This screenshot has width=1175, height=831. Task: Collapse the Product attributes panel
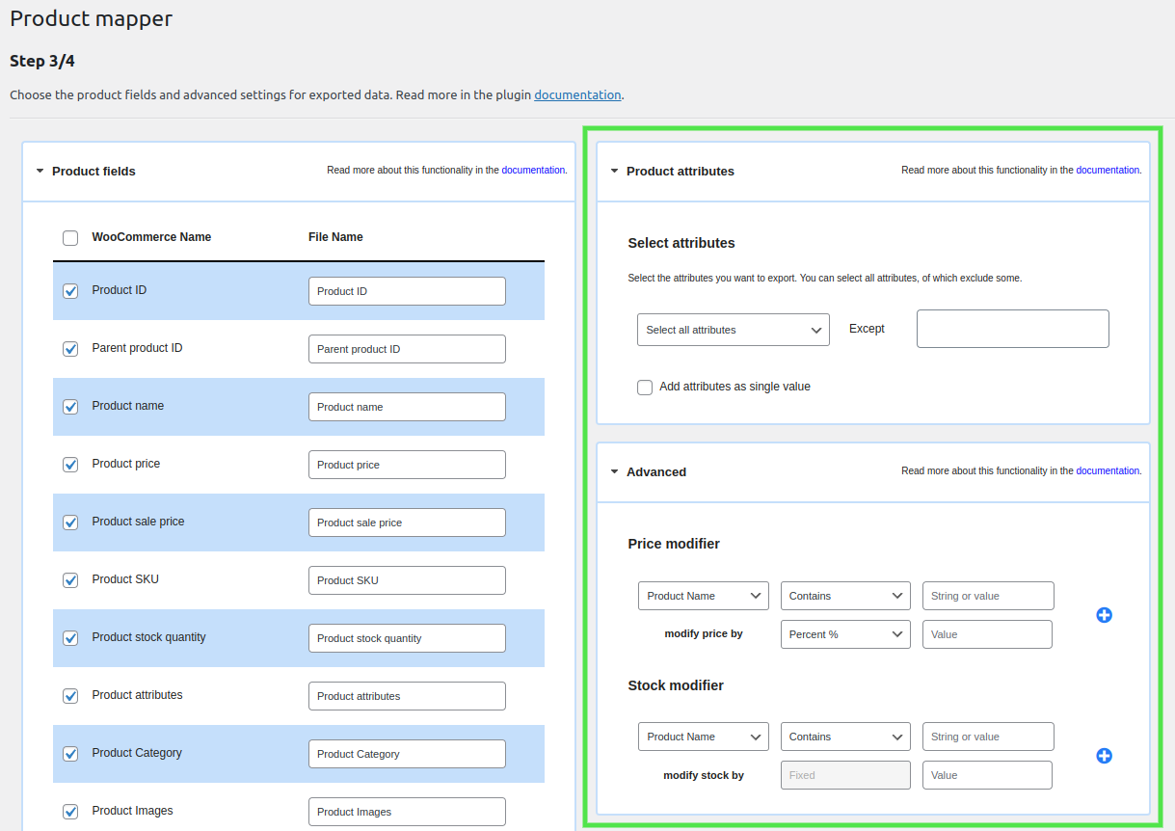(615, 172)
